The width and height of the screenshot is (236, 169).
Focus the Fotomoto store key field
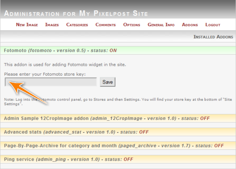[x=51, y=82]
